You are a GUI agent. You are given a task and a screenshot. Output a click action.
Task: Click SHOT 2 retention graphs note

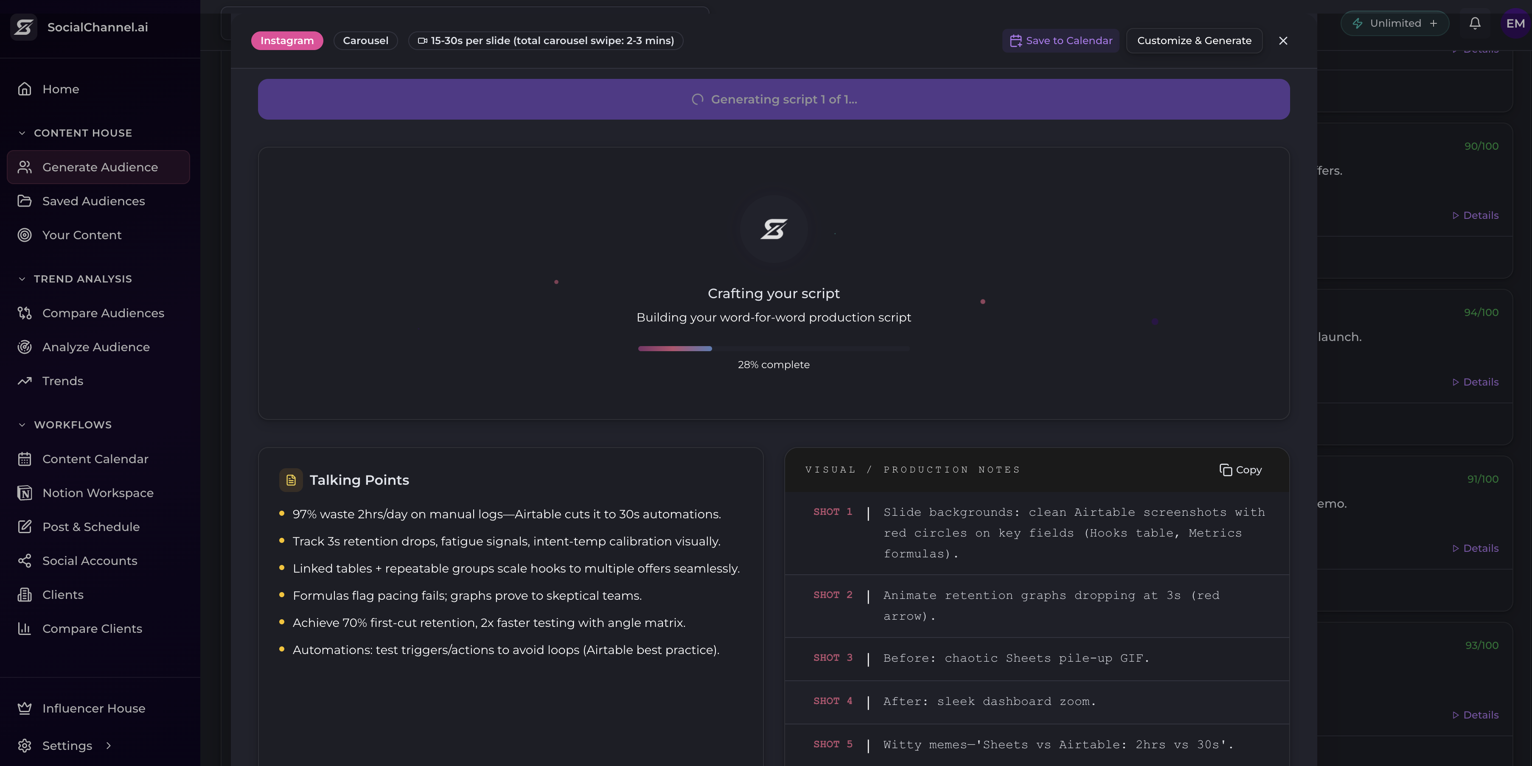coord(1037,606)
